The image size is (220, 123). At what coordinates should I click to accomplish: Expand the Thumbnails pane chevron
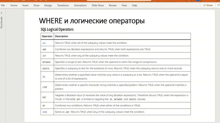click(1, 13)
